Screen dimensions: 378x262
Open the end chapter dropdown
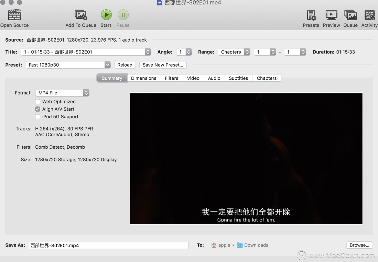pyautogui.click(x=295, y=52)
